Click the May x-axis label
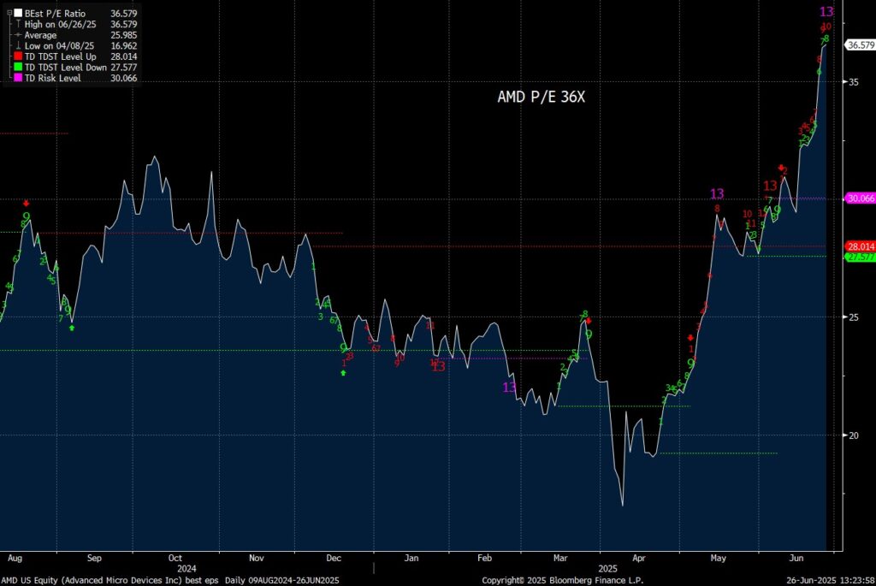The image size is (876, 586). tap(719, 558)
